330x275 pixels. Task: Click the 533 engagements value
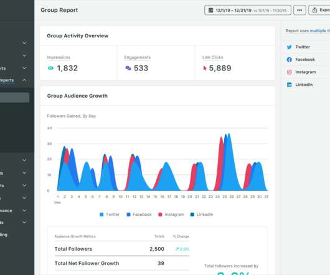click(x=141, y=68)
